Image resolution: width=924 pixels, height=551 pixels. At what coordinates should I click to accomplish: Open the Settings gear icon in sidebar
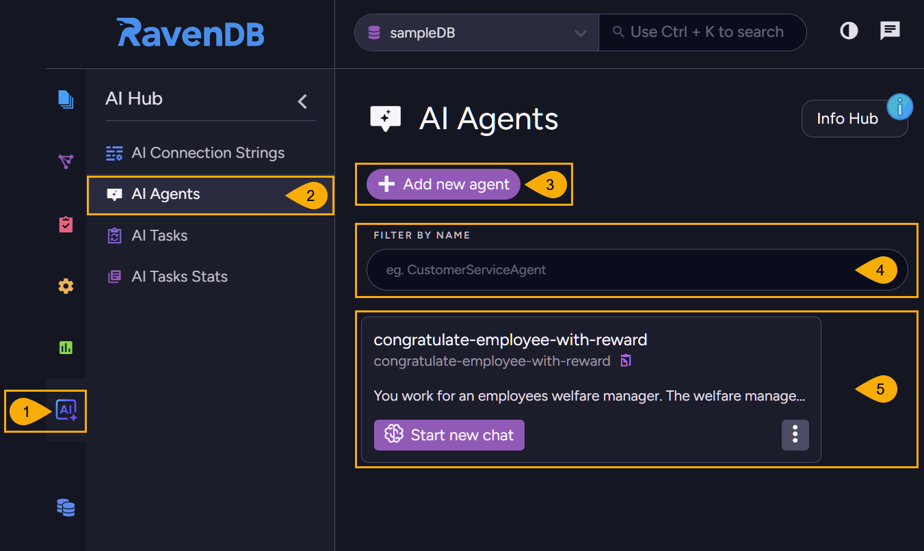coord(66,286)
